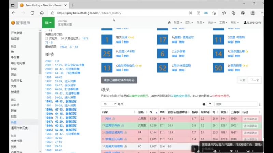The height and width of the screenshot is (153, 273).
Task: Click retired jersey number 13 tile
Action: [107, 68]
